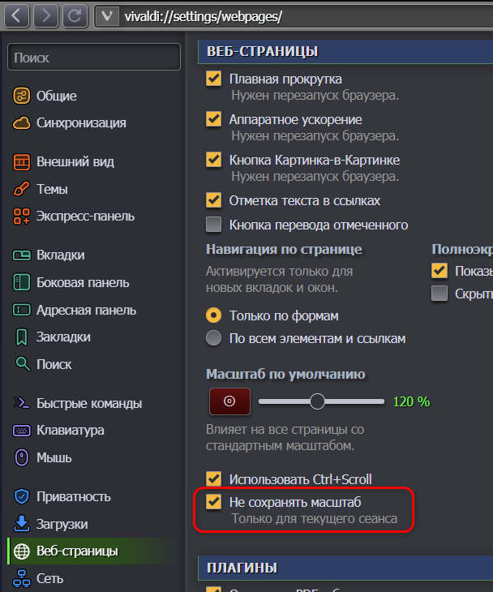
Task: Enable Кнопка перевода отмеченного checkbox
Action: click(213, 225)
